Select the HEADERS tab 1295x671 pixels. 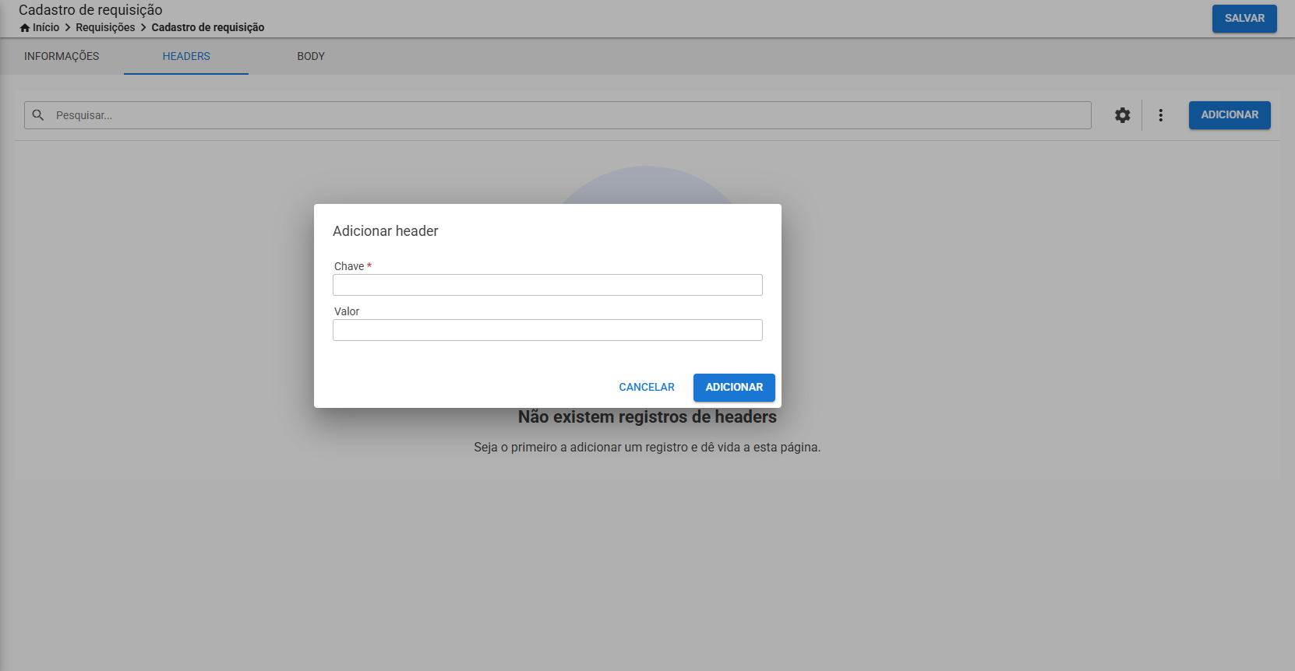(x=186, y=56)
